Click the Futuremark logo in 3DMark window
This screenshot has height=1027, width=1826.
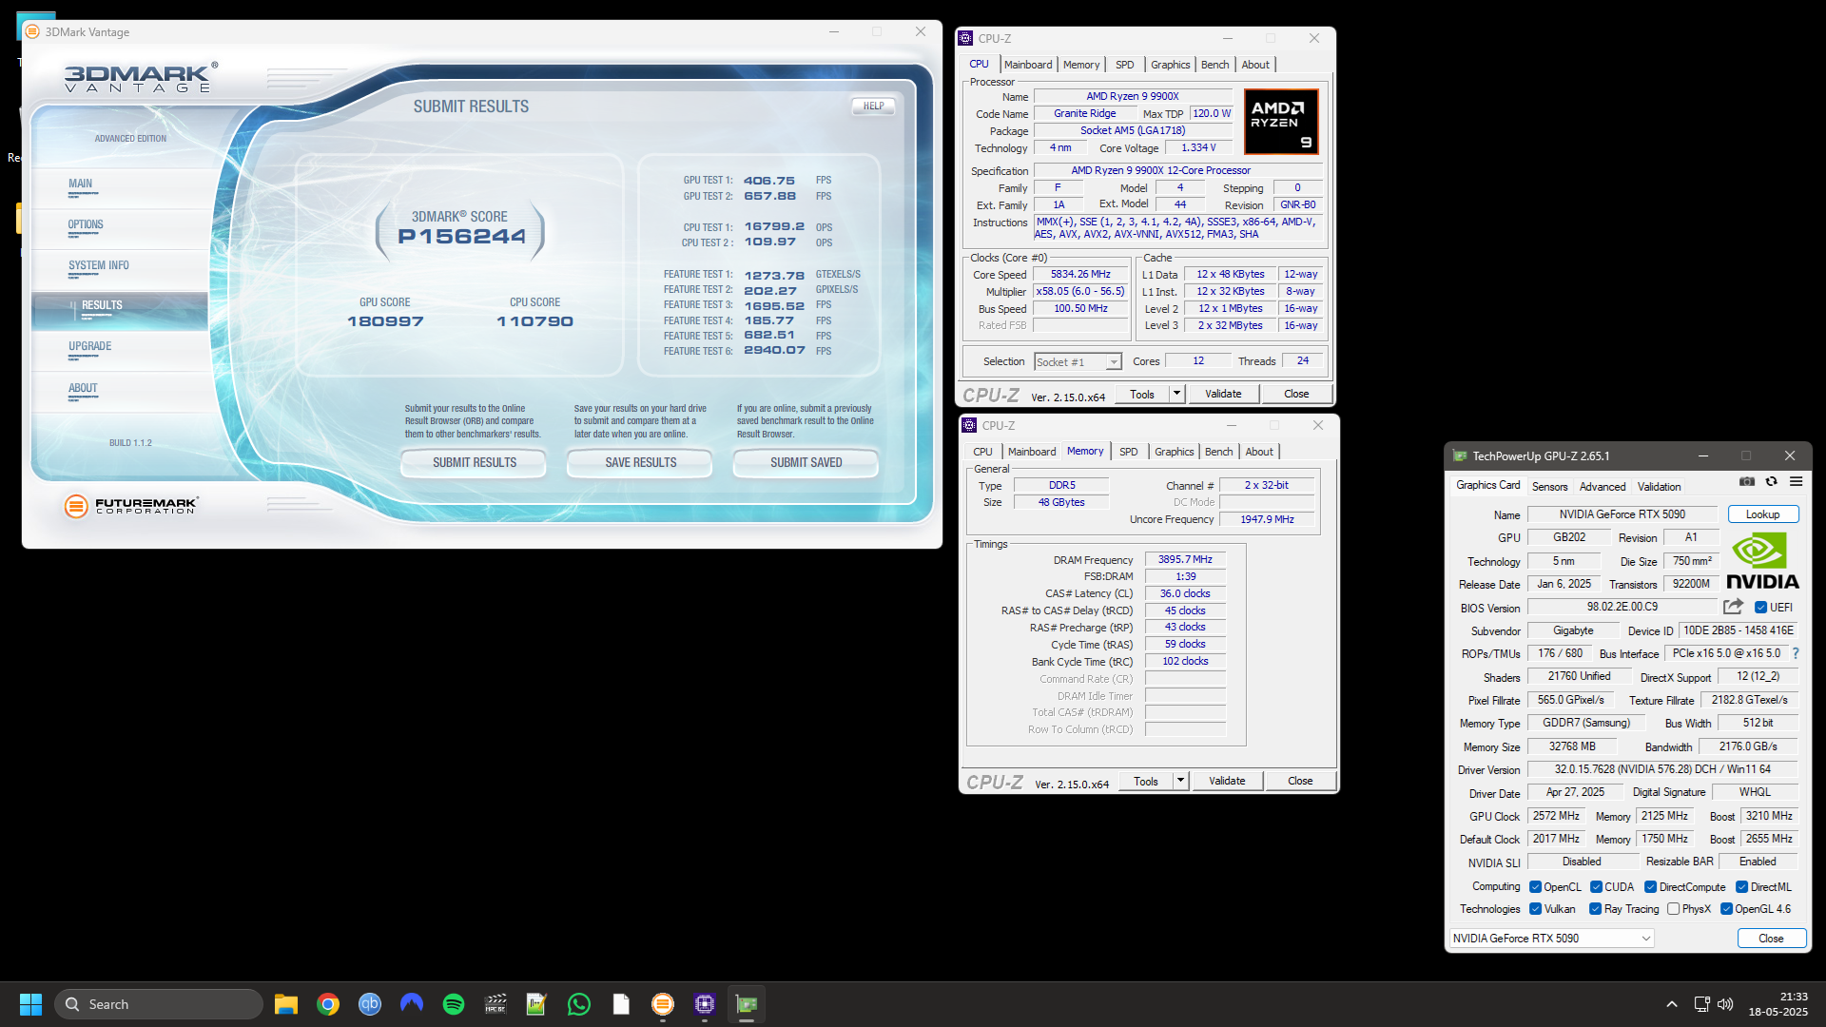(131, 506)
